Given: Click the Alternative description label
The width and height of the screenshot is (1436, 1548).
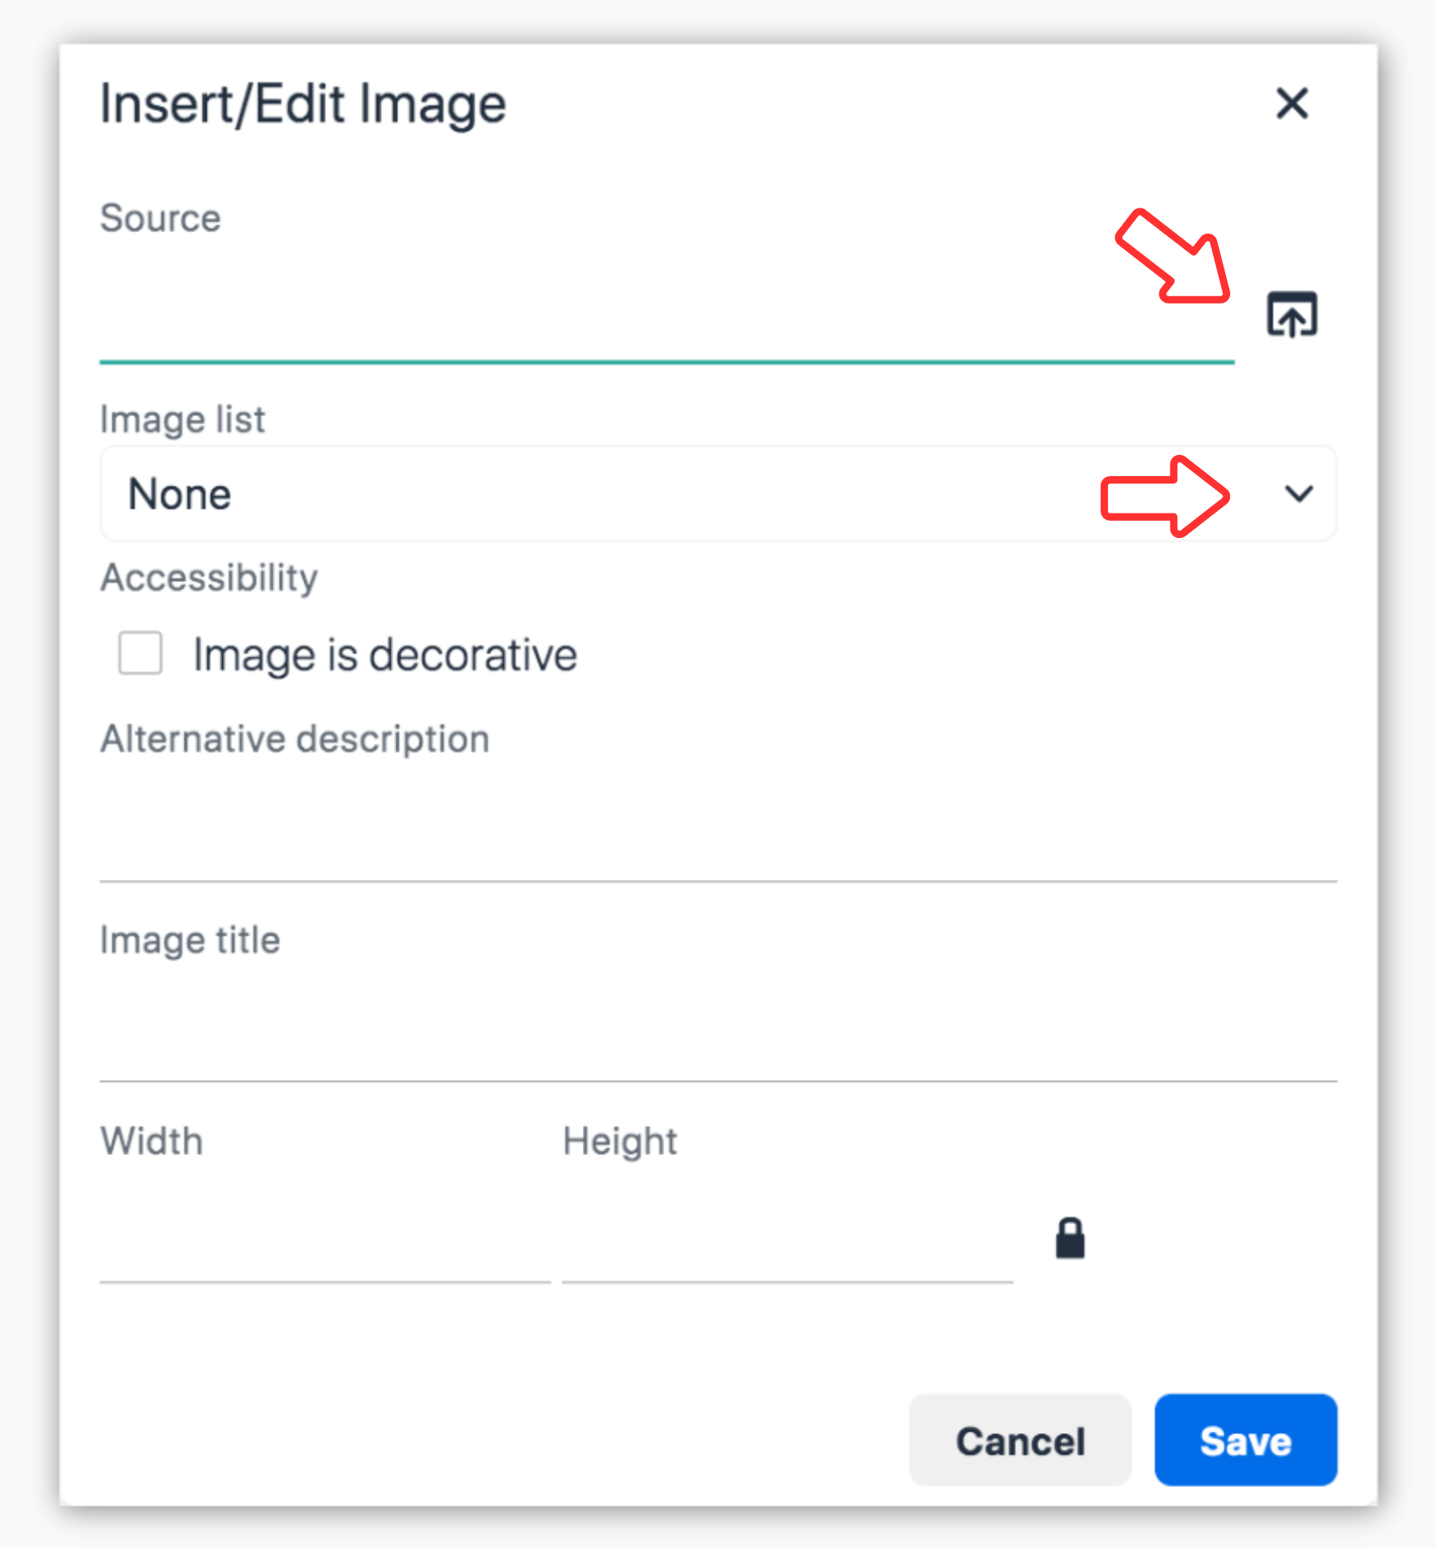Looking at the screenshot, I should (295, 739).
